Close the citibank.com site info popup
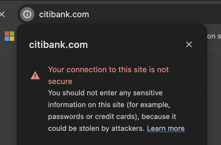 [189, 44]
